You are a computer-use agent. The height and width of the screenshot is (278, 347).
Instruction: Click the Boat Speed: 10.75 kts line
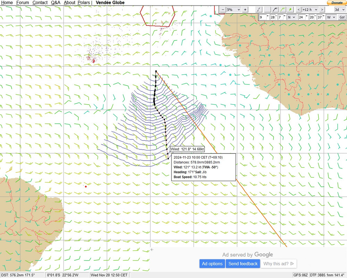tap(190, 177)
